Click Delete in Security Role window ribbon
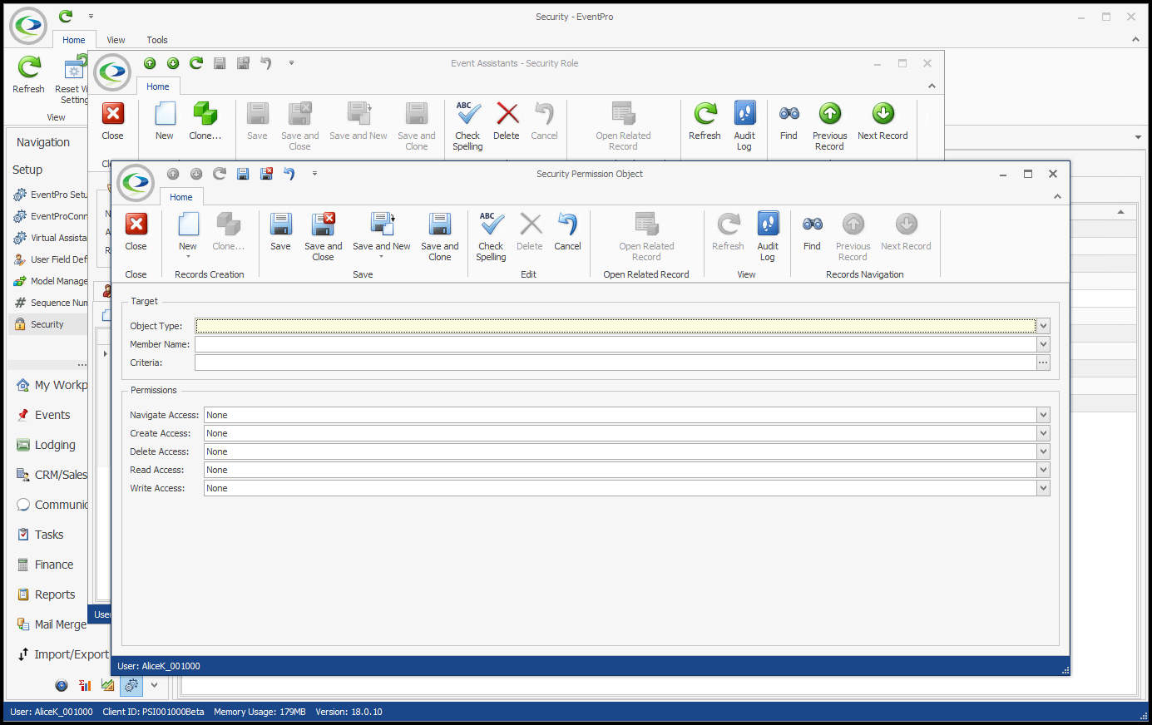Image resolution: width=1152 pixels, height=725 pixels. [507, 121]
